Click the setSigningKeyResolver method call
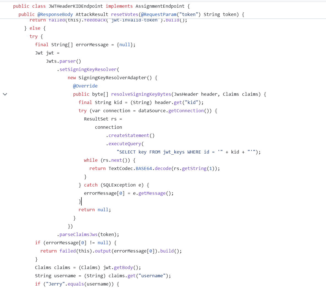This screenshot has width=326, height=288. pos(88,69)
